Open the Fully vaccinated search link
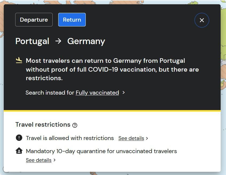The width and height of the screenshot is (226, 175). [x=97, y=93]
